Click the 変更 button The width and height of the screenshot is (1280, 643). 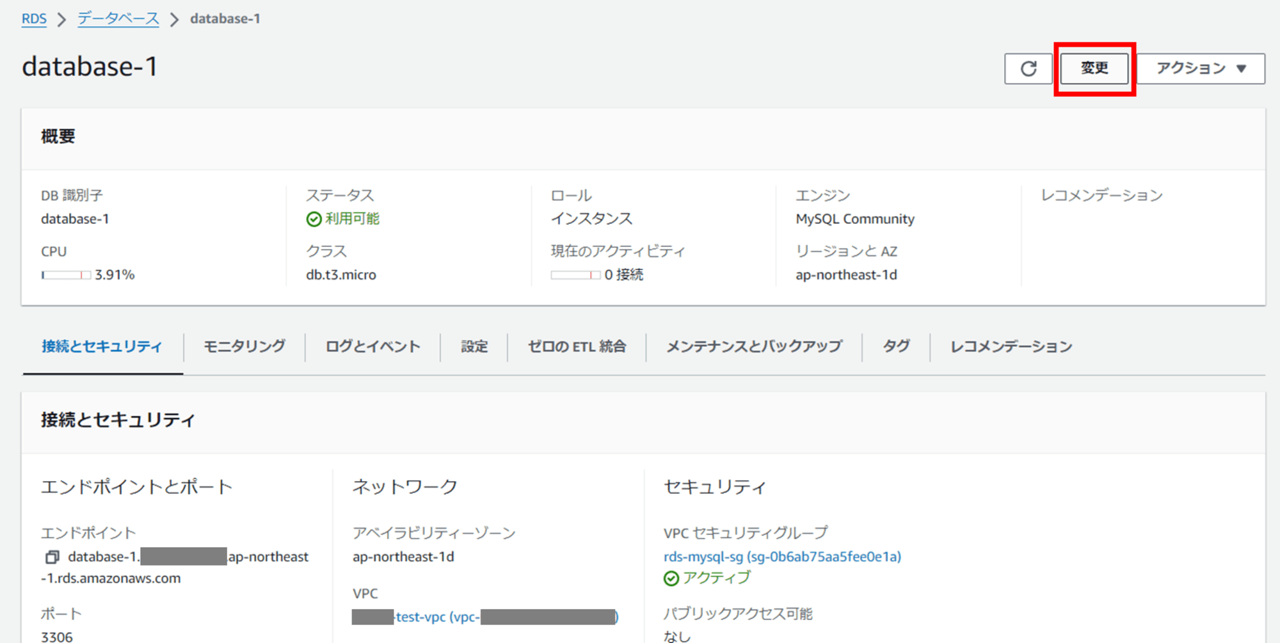point(1094,68)
